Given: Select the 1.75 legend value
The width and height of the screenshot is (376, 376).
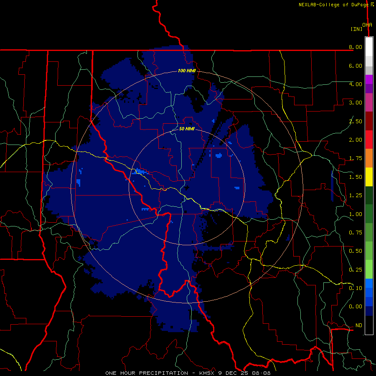Looking at the screenshot, I should pyautogui.click(x=356, y=158).
